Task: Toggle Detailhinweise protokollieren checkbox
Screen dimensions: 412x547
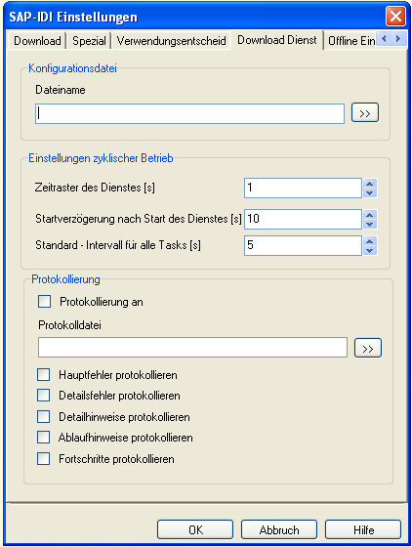Action: (x=44, y=416)
